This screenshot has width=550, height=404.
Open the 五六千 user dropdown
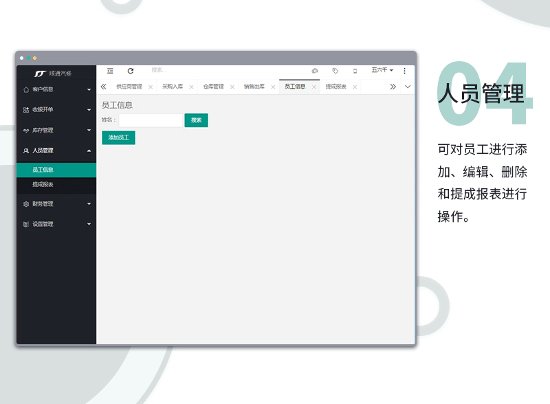coord(382,70)
